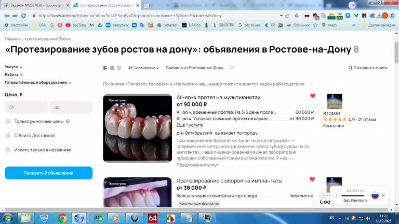The image size is (399, 224).
Task: Click 'Ещё 1 услуга' in first ad
Action: (x=190, y=125)
